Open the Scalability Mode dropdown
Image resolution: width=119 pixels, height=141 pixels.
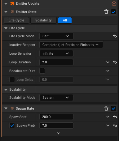click(x=56, y=98)
